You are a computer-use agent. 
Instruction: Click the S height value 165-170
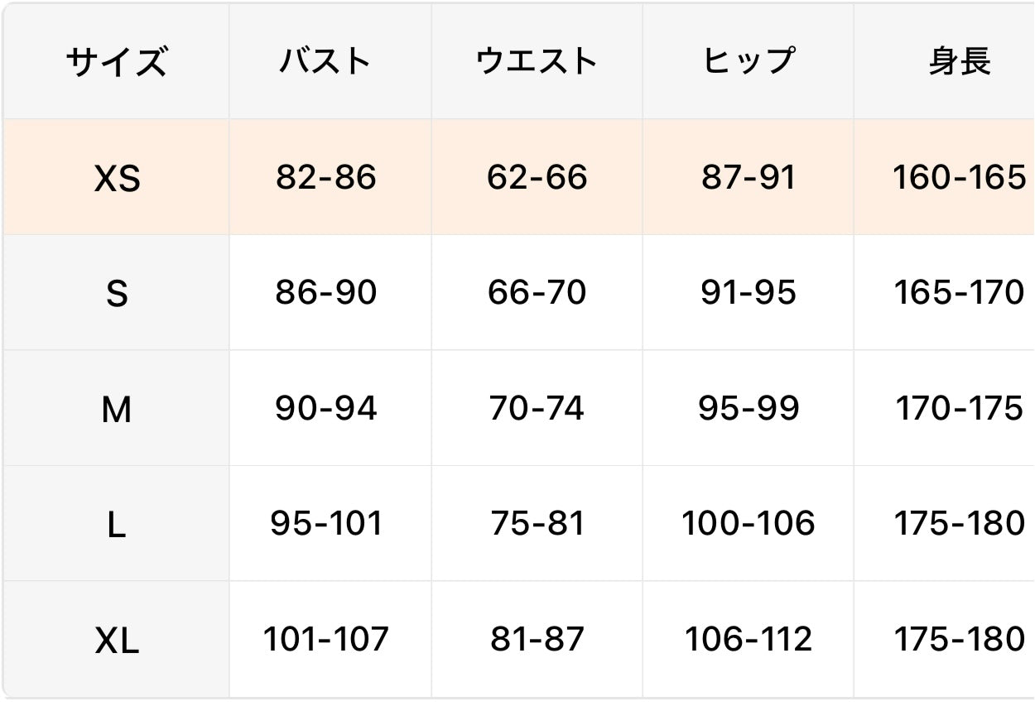click(x=959, y=292)
